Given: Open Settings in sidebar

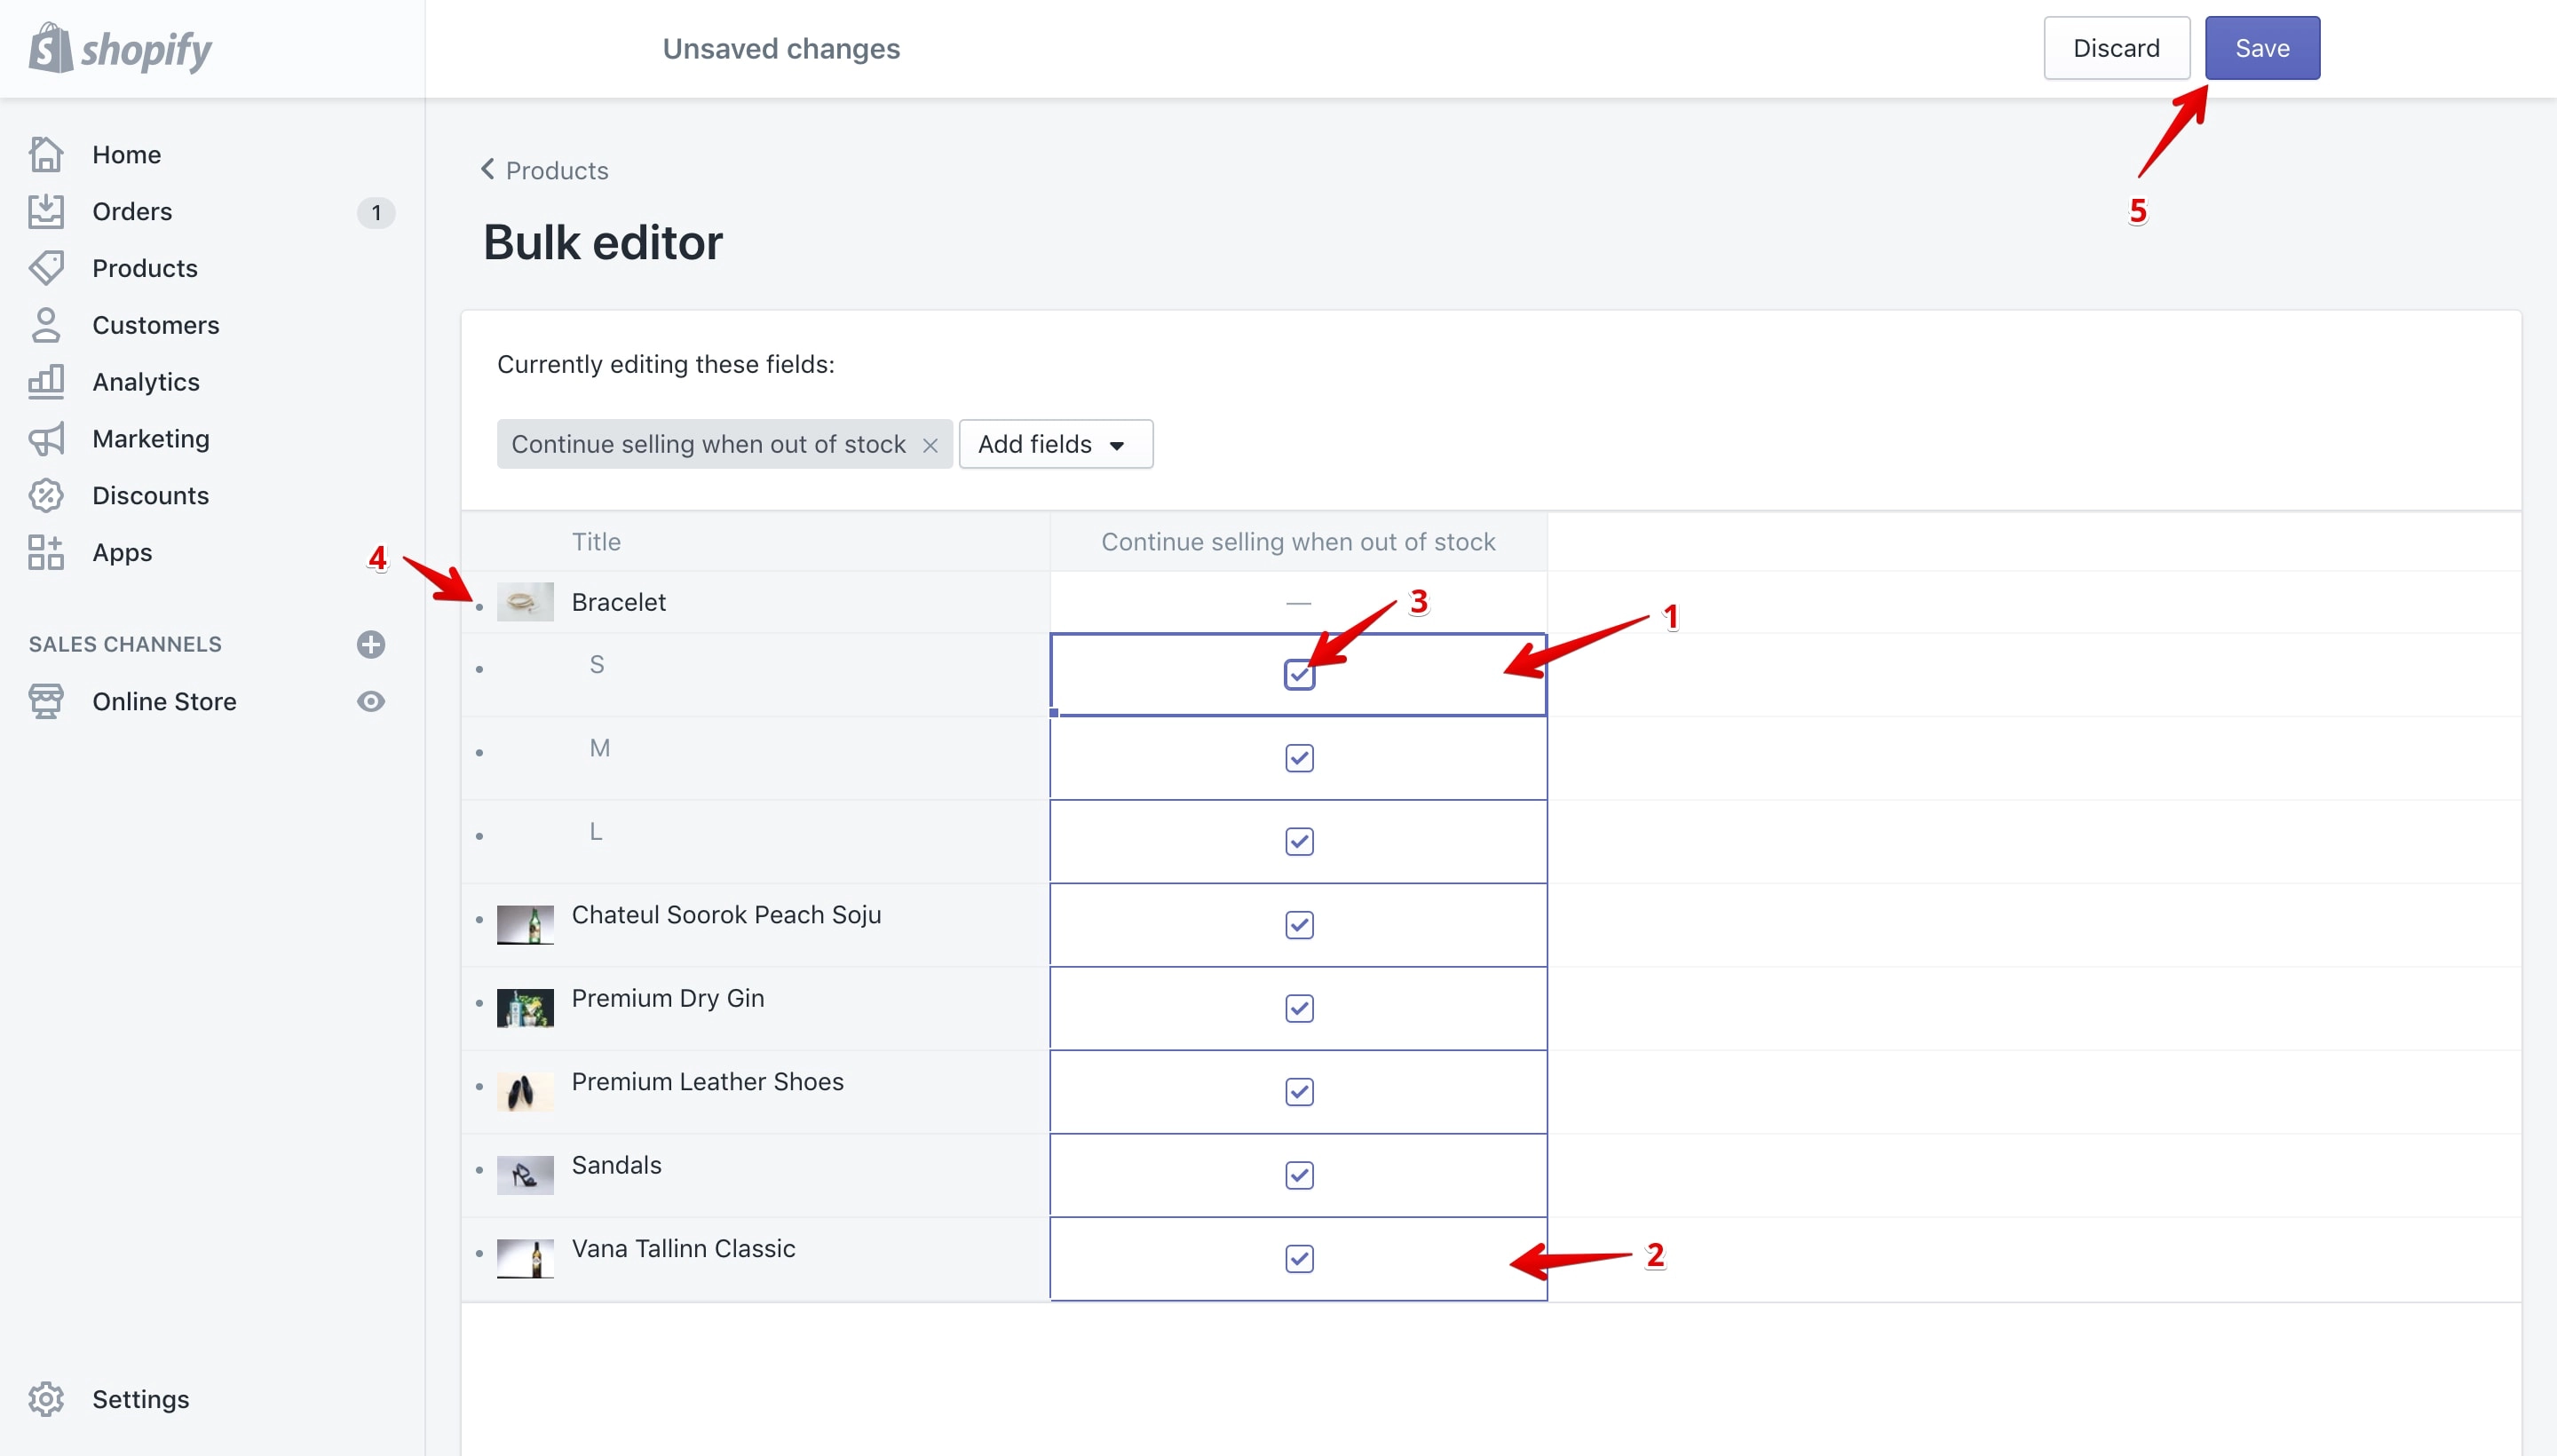Looking at the screenshot, I should point(140,1399).
